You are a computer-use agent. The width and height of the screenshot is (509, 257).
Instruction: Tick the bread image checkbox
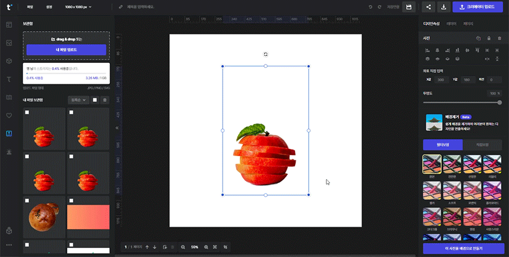pyautogui.click(x=27, y=200)
